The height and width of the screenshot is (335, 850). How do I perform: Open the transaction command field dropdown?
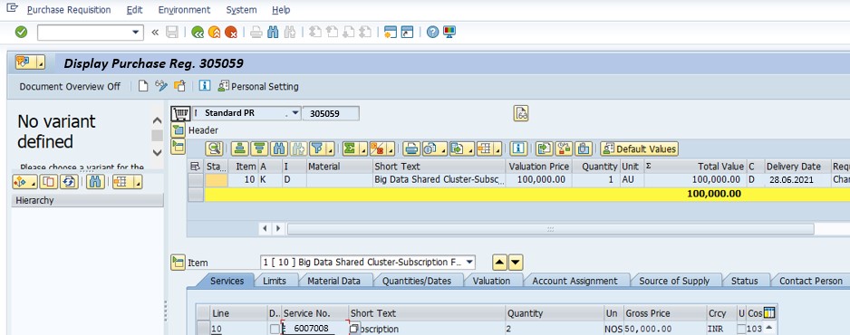coord(136,33)
